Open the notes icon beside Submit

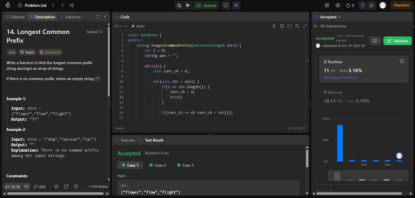(225, 5)
